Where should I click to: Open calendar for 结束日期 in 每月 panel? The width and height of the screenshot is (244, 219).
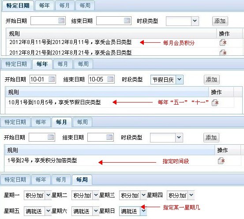pos(109,137)
